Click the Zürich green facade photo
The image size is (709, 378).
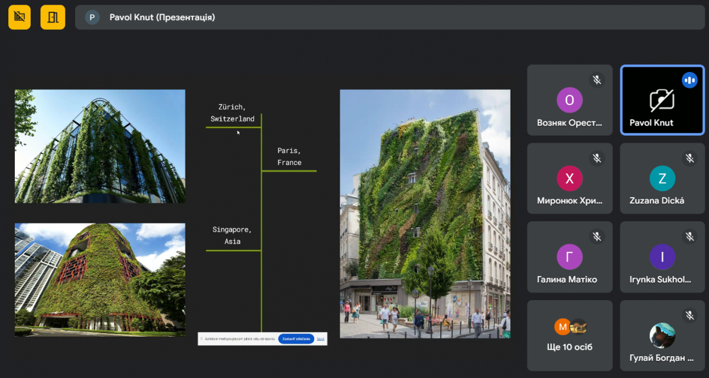[100, 146]
